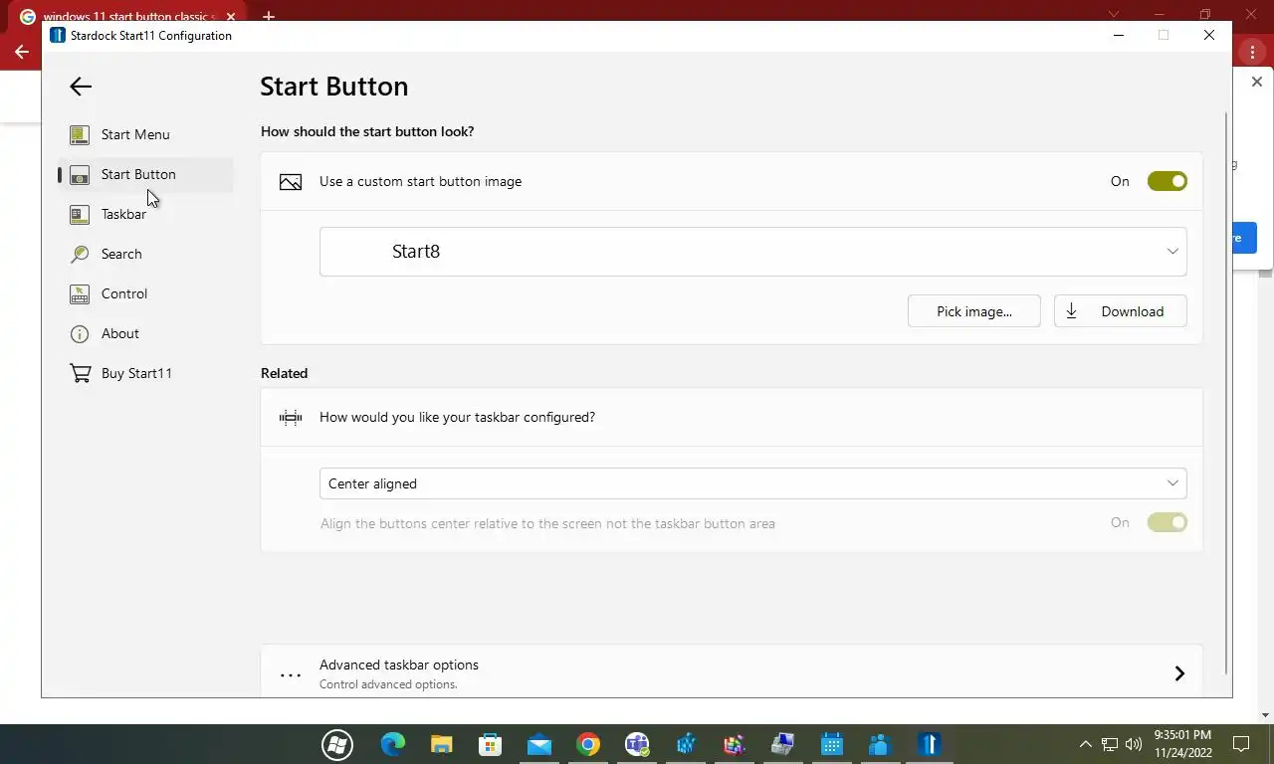Click the Start Button sidebar icon
1274x764 pixels.
(x=80, y=174)
